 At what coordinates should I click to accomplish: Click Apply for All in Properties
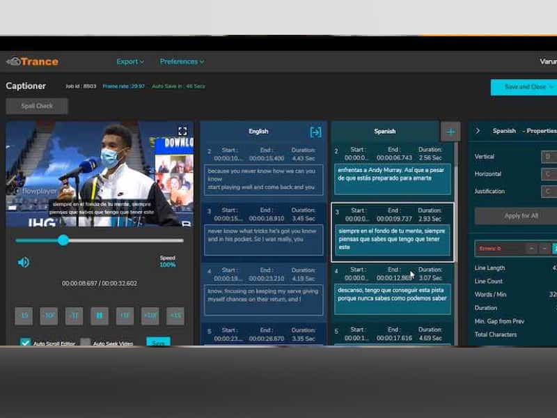click(520, 216)
